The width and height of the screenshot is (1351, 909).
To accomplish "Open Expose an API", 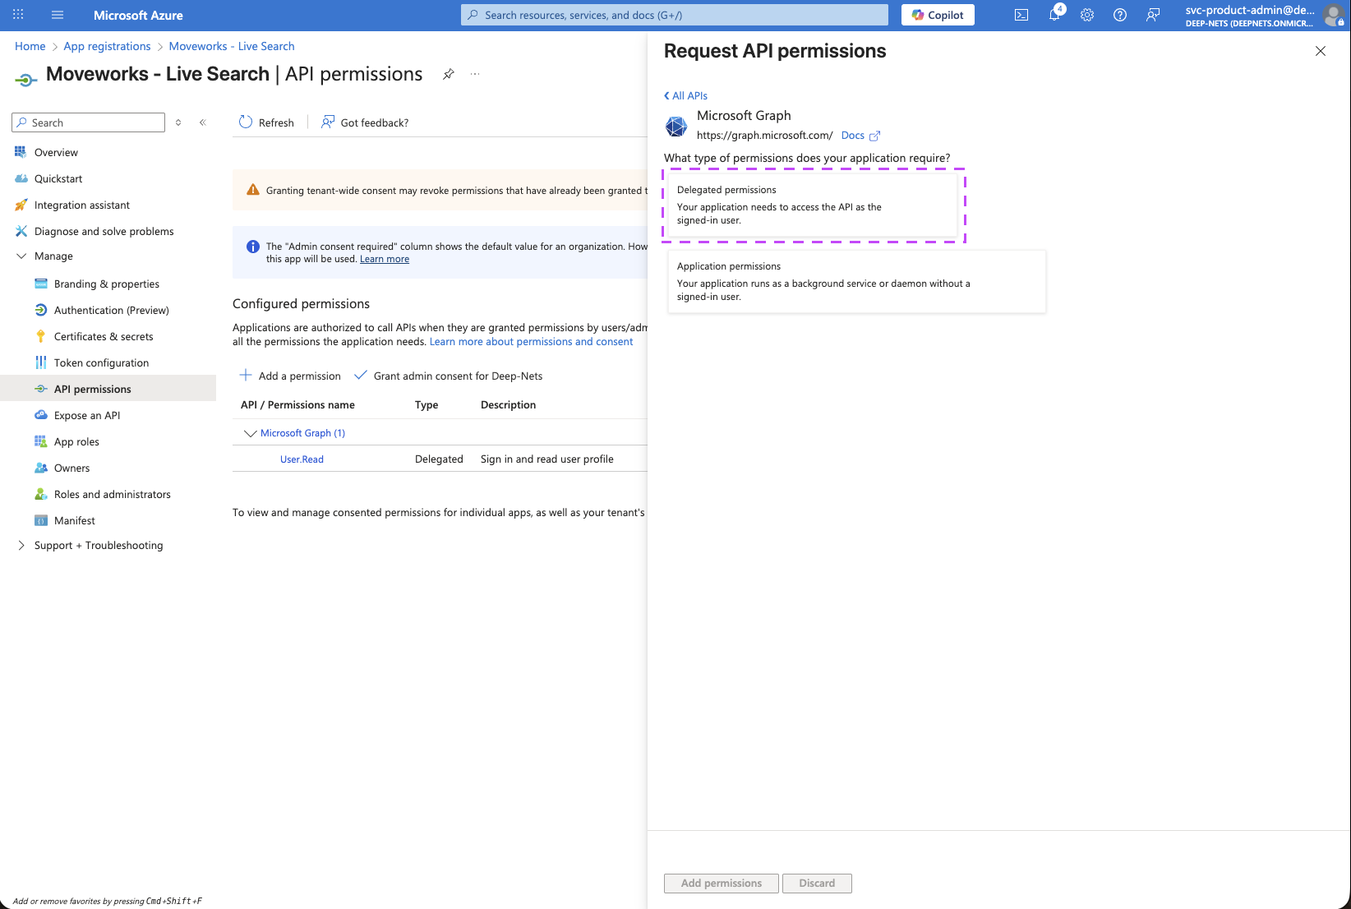I will click(87, 415).
